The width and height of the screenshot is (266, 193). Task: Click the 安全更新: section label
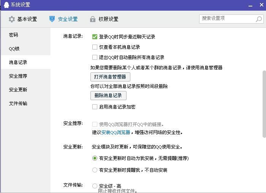click(x=73, y=147)
